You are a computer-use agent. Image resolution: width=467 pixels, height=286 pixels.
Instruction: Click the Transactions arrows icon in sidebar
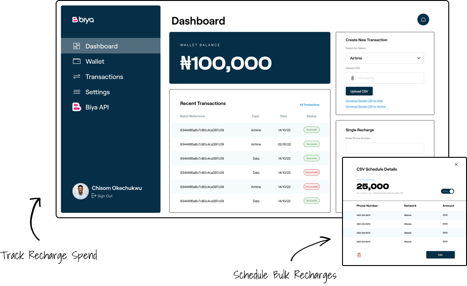pyautogui.click(x=77, y=76)
